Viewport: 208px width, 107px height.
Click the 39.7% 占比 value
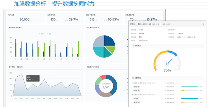point(73,19)
